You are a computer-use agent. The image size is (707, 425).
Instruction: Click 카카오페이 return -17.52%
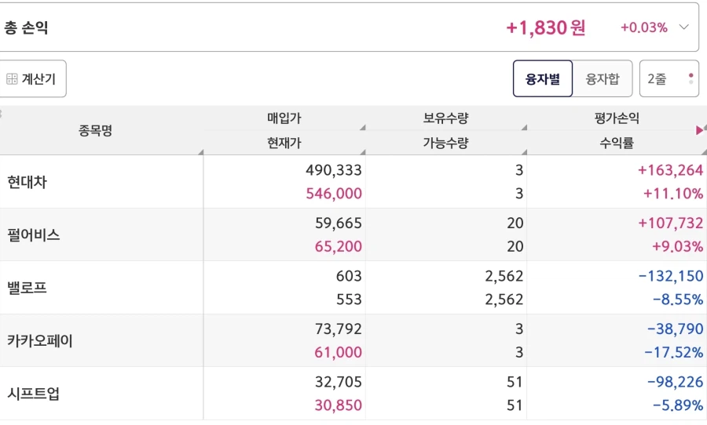(674, 352)
